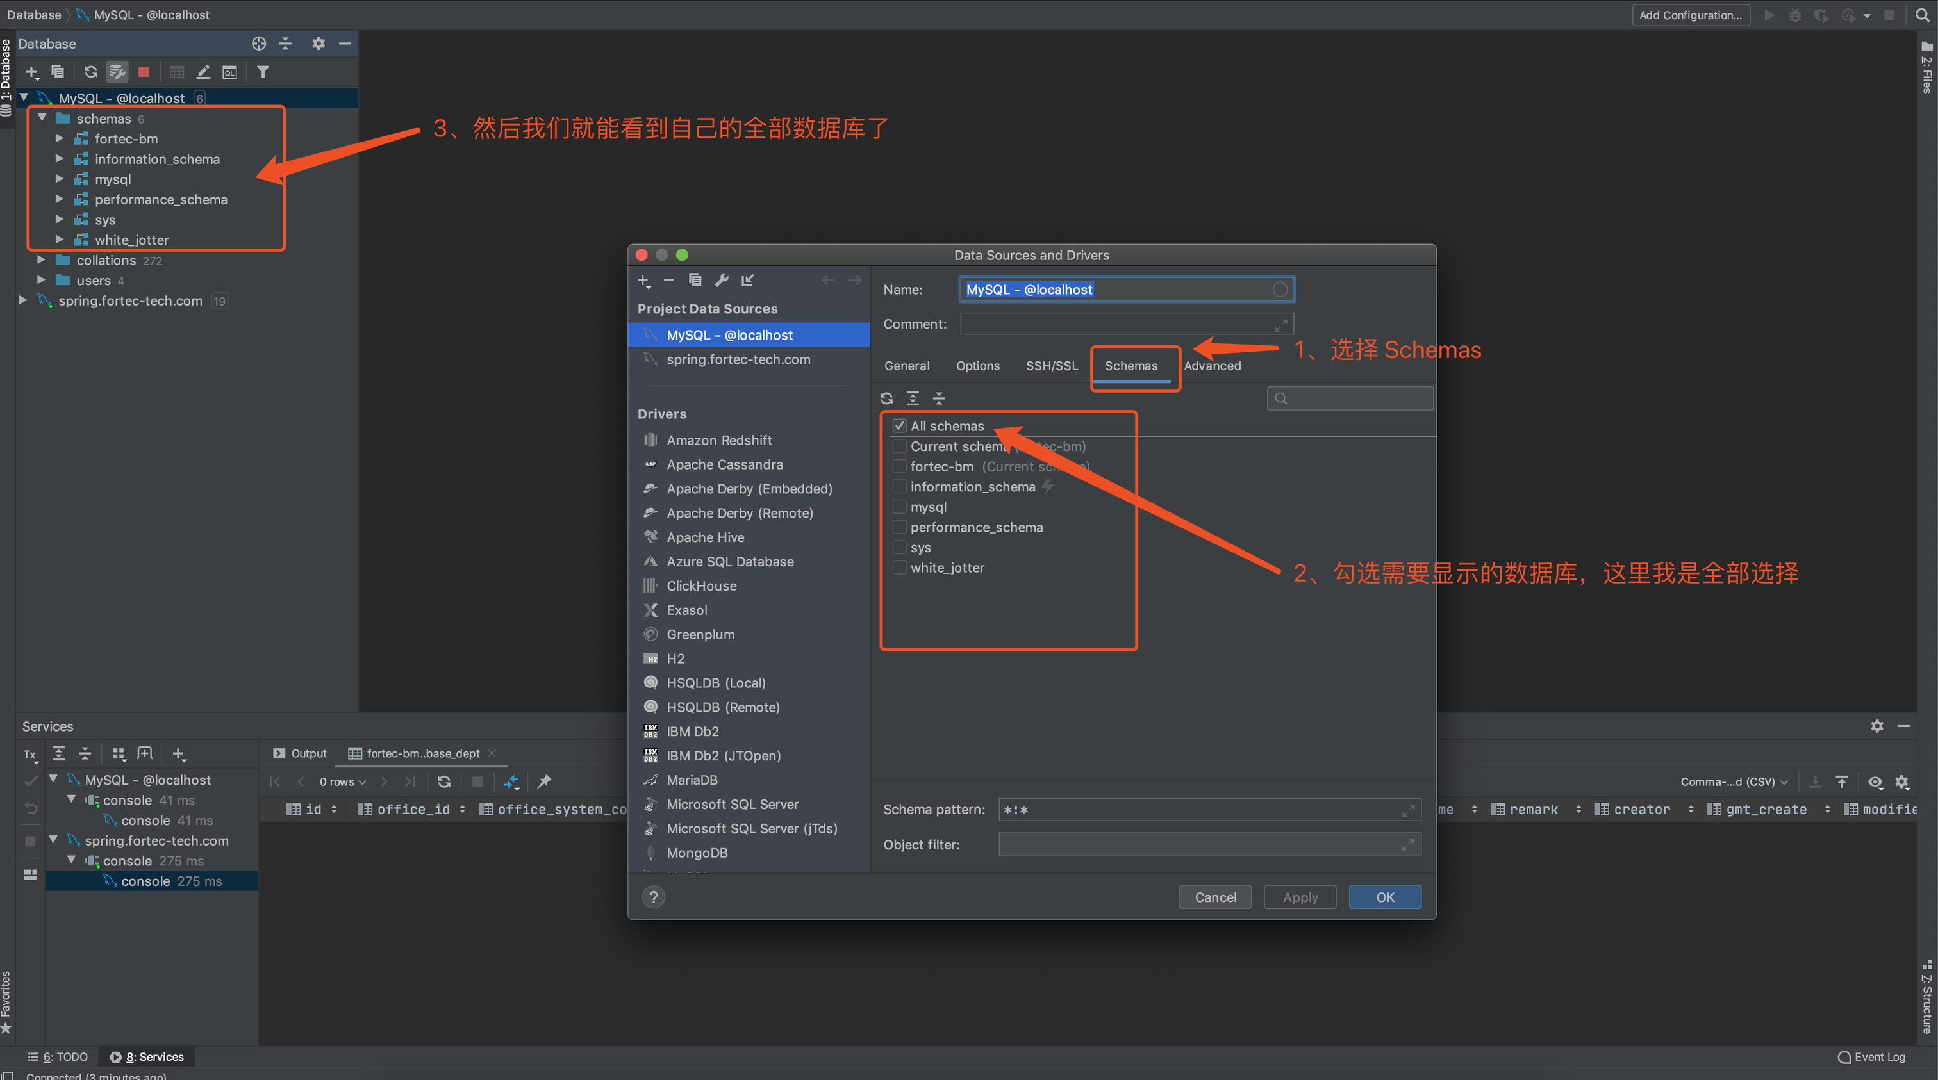Viewport: 1938px width, 1080px height.
Task: Open Database panel settings gear
Action: click(x=319, y=44)
